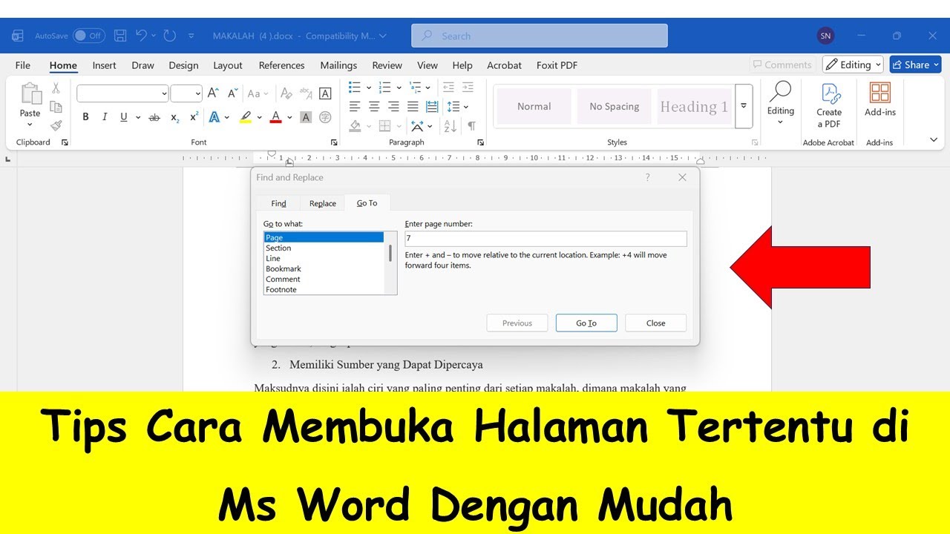Align text left
The height and width of the screenshot is (534, 950).
(355, 107)
